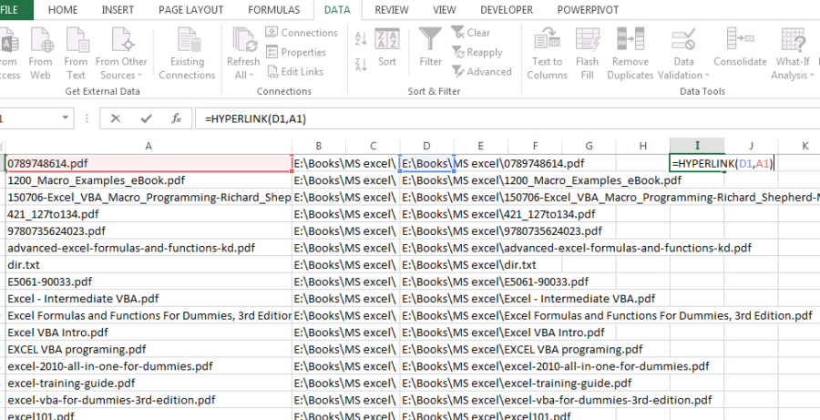Switch to the POWERPIVOT tab
Image resolution: width=820 pixels, height=420 pixels.
coord(588,10)
